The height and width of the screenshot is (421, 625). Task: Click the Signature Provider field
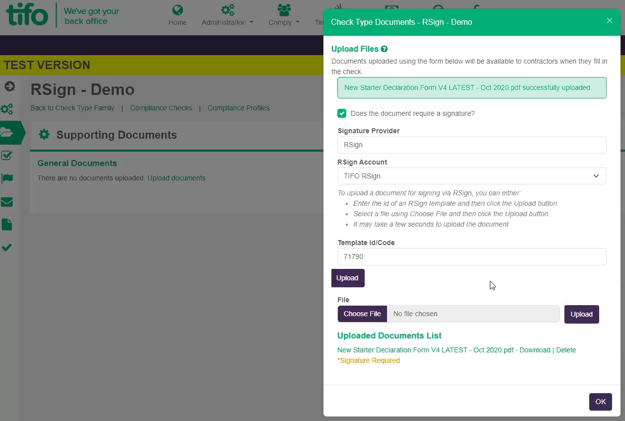(x=472, y=145)
